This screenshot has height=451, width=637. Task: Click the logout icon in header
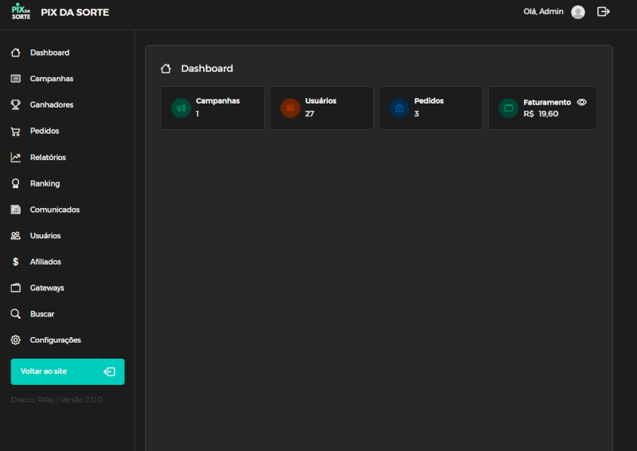pyautogui.click(x=604, y=12)
